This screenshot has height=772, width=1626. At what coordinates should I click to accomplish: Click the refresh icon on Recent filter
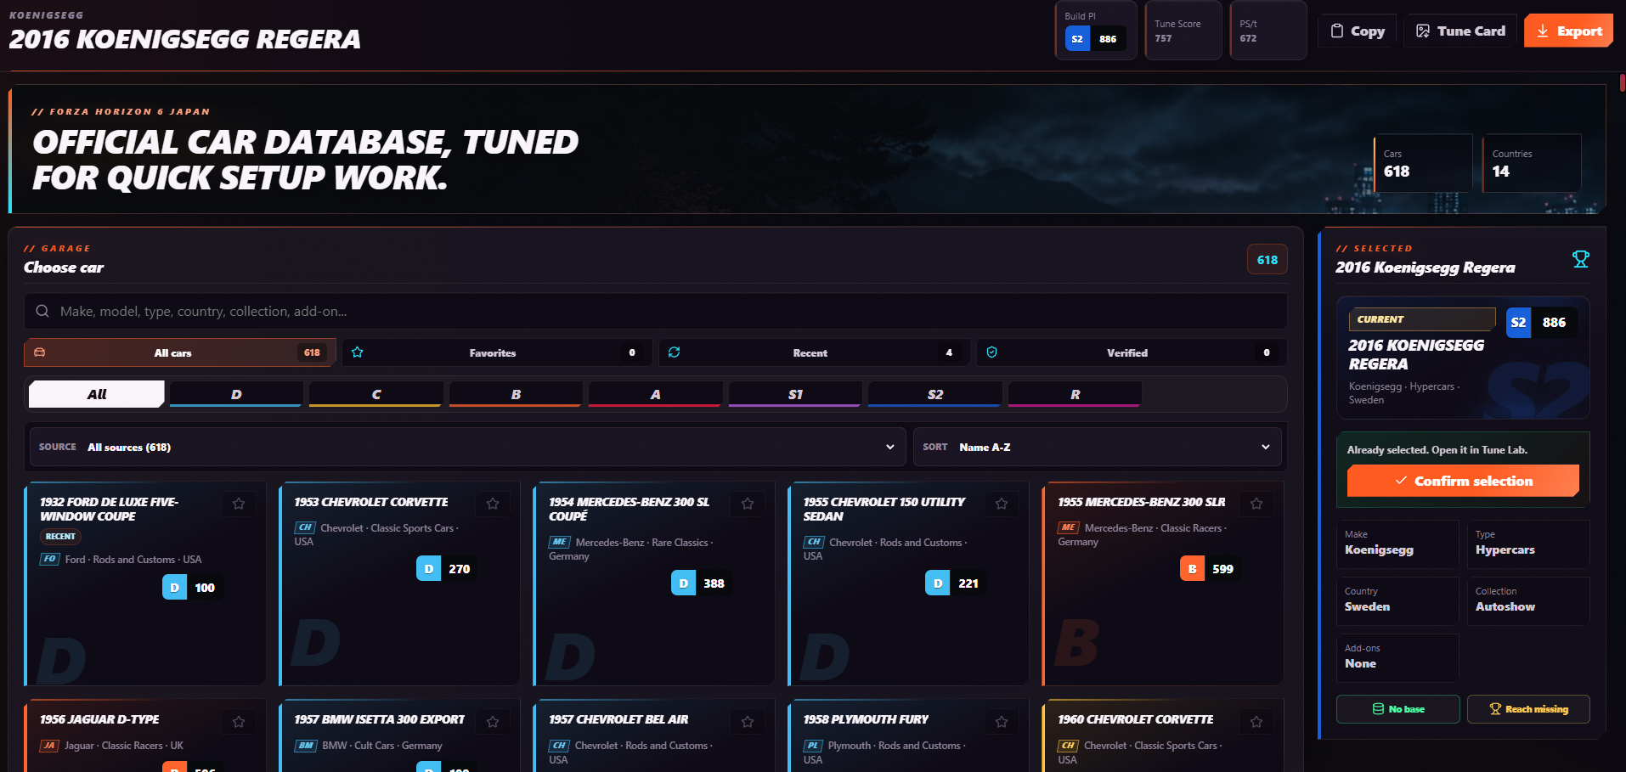pos(675,352)
